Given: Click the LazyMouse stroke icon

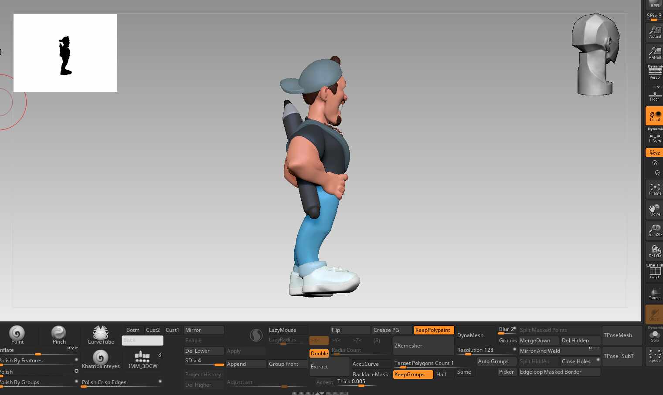Looking at the screenshot, I should pyautogui.click(x=256, y=335).
